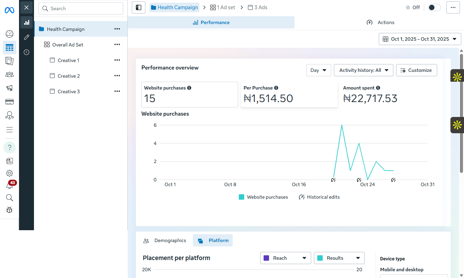Toggle the side panel layout button
Viewport: 464px width, 278px height.
(139, 7)
